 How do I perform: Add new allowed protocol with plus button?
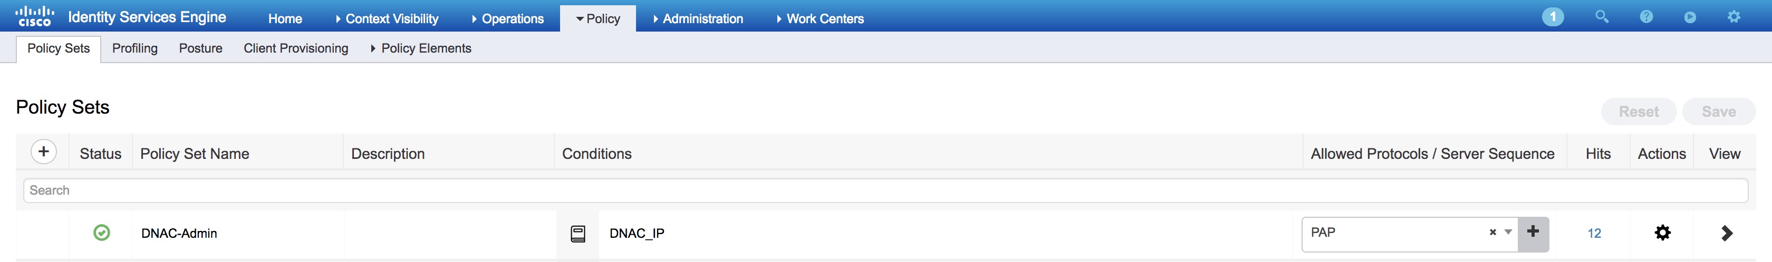tap(1533, 233)
